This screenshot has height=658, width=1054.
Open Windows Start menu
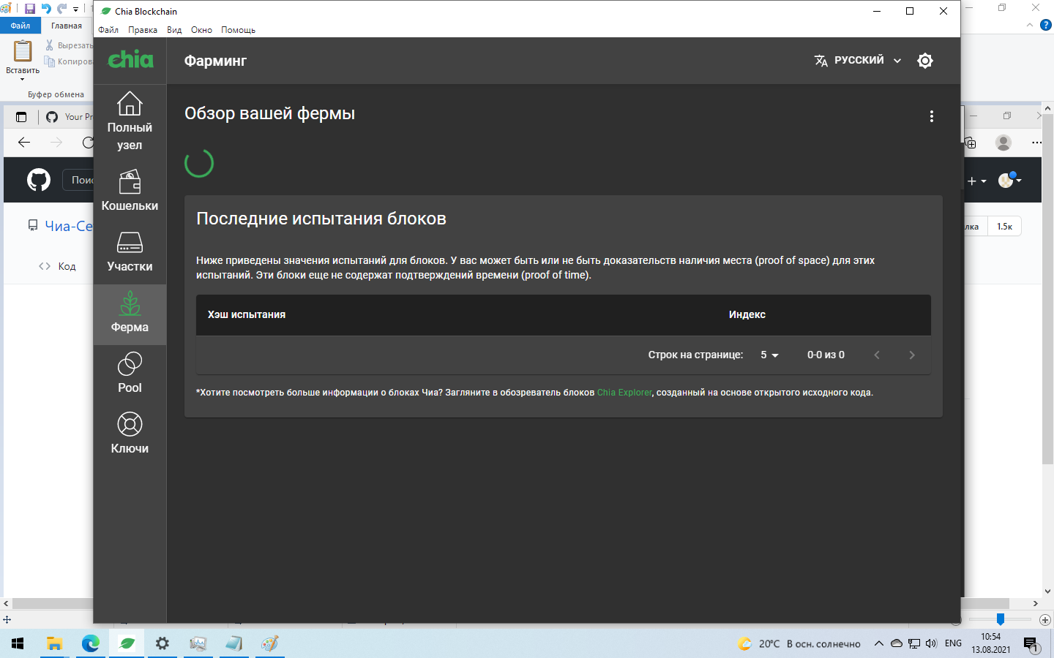pos(18,643)
